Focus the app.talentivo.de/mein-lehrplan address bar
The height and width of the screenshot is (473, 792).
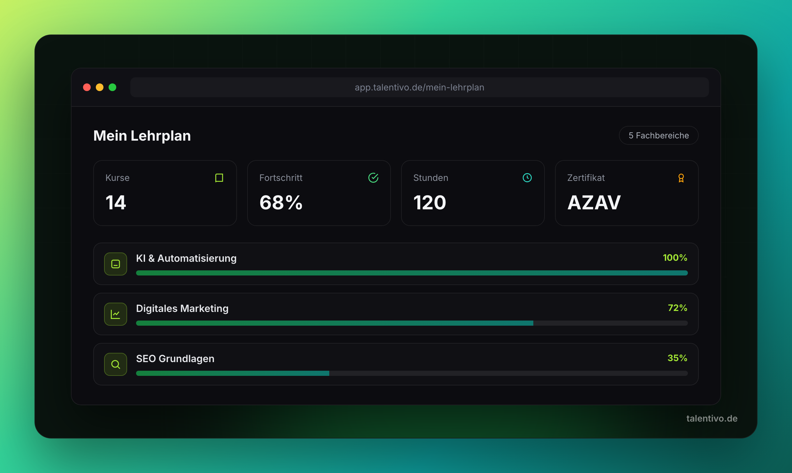click(419, 87)
